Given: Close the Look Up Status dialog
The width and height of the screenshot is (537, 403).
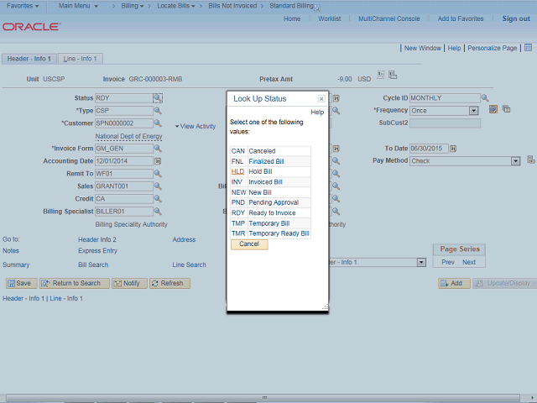Looking at the screenshot, I should point(321,99).
